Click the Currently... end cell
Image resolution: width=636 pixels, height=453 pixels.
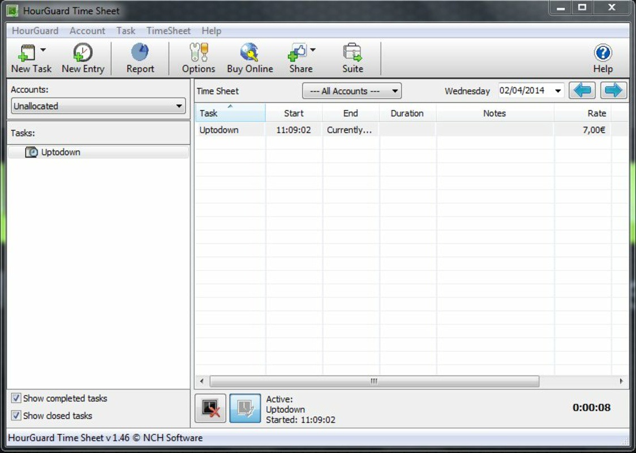pyautogui.click(x=350, y=130)
